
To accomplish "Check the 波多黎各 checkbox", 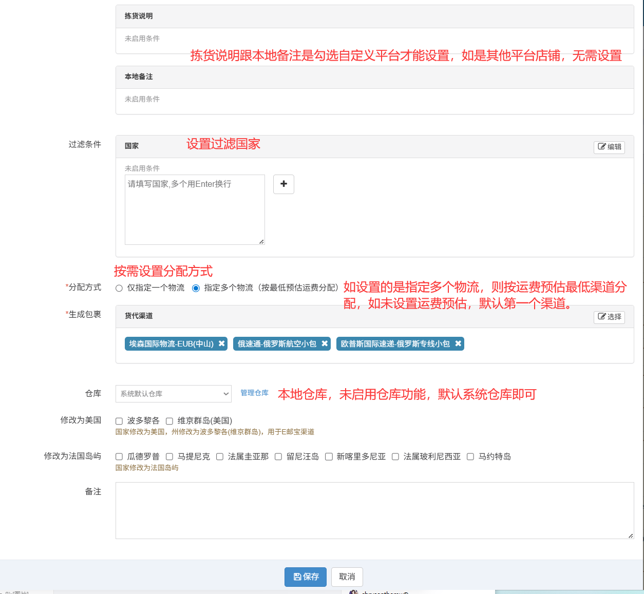I will [119, 421].
